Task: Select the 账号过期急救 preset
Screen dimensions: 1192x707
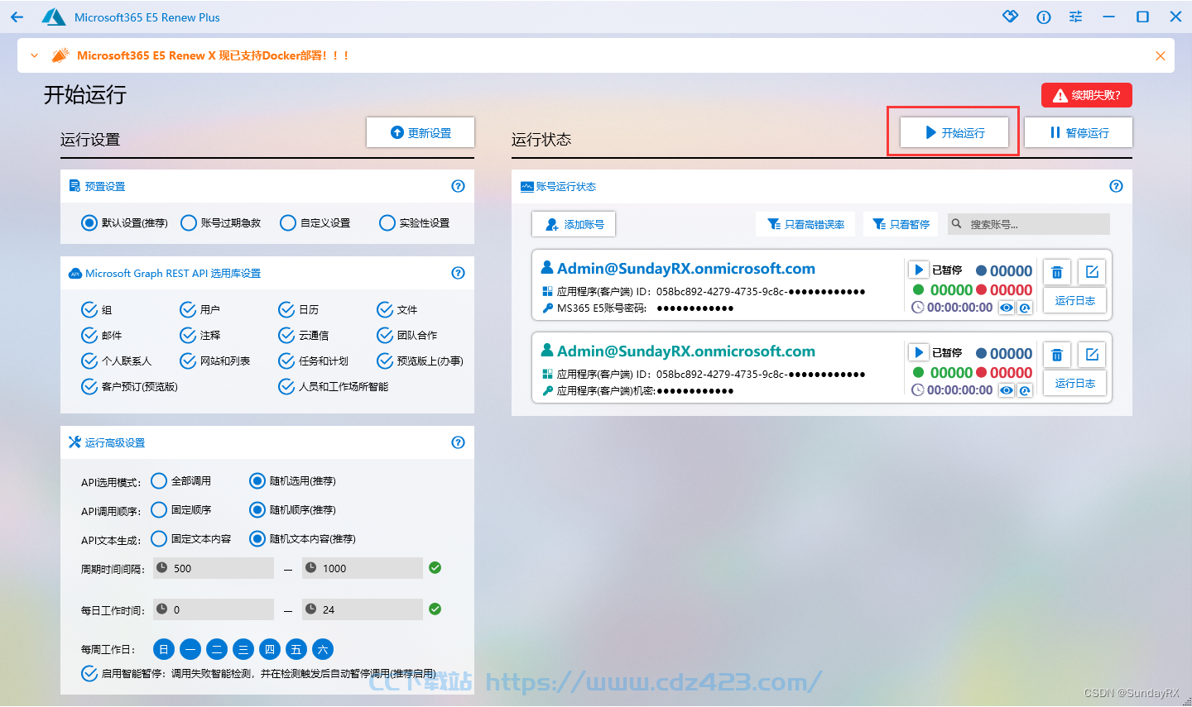Action: 221,222
